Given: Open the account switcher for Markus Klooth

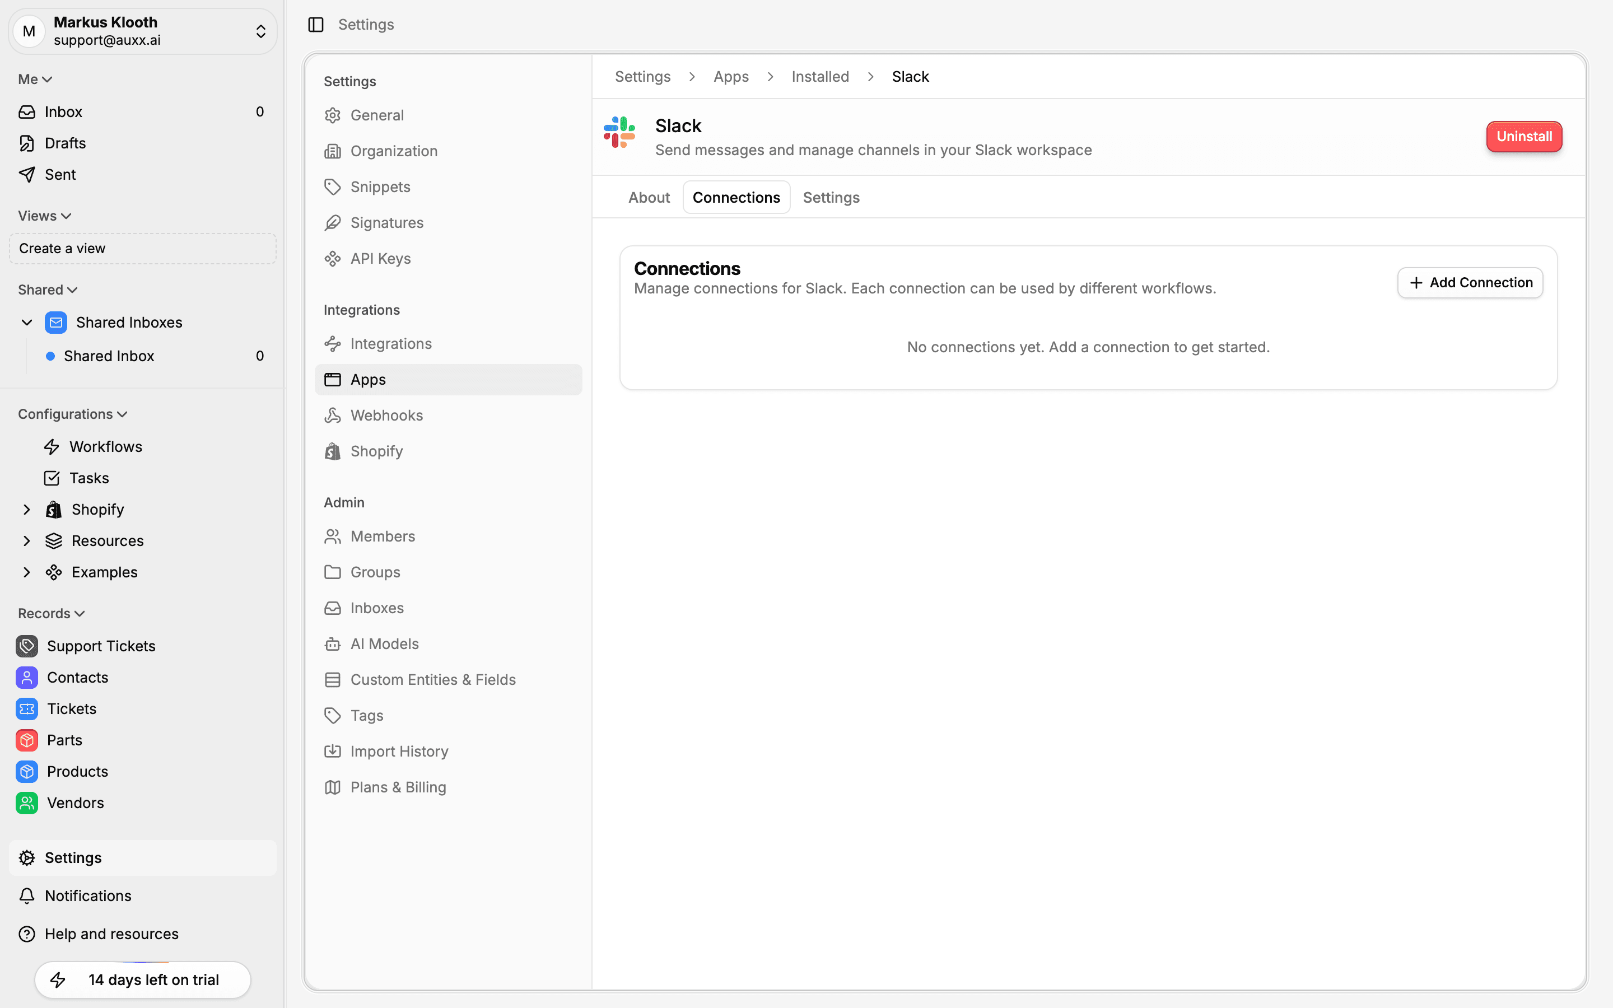Looking at the screenshot, I should click(x=143, y=31).
